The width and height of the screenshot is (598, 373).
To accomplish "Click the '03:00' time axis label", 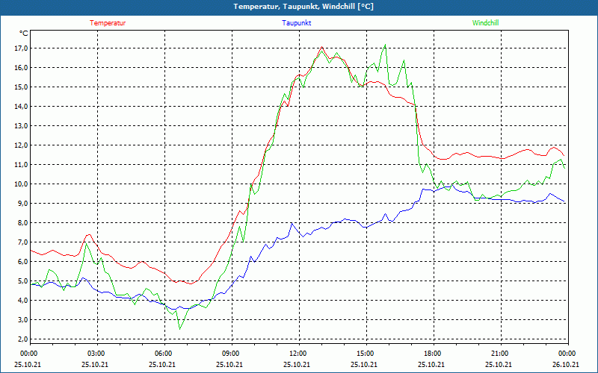I will coord(97,354).
